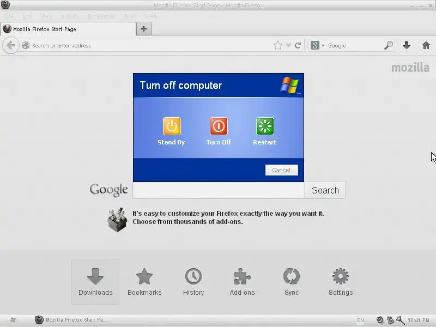Open the History menu in the menu bar
Screen dimensions: 436x327
tap(70, 16)
